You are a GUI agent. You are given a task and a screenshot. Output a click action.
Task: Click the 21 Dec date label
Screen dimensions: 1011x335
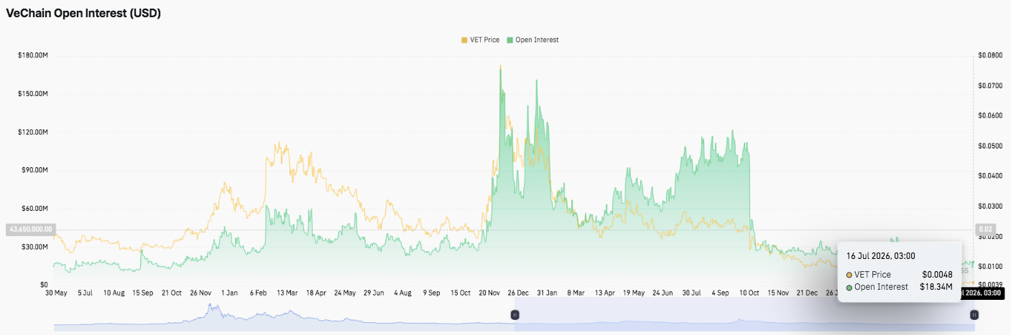pyautogui.click(x=808, y=293)
